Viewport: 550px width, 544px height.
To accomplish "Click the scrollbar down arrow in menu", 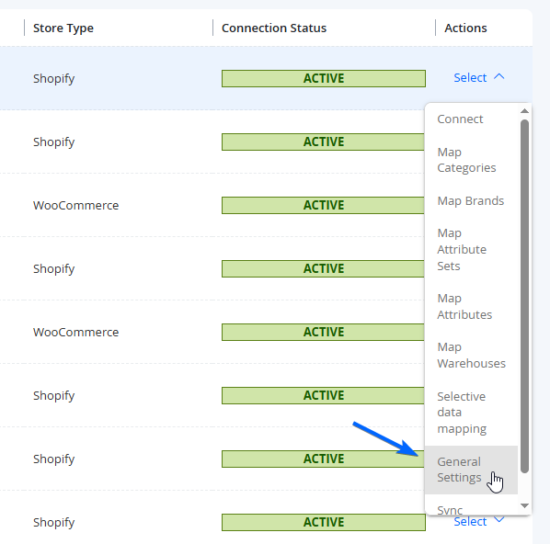I will (x=524, y=505).
